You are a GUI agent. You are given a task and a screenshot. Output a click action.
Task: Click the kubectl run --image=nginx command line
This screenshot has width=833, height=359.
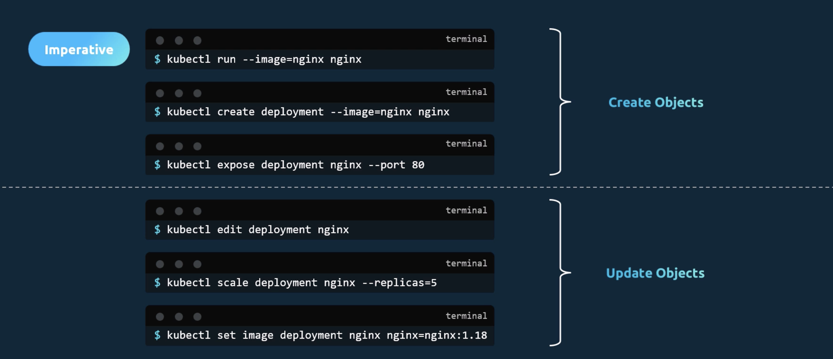[264, 59]
